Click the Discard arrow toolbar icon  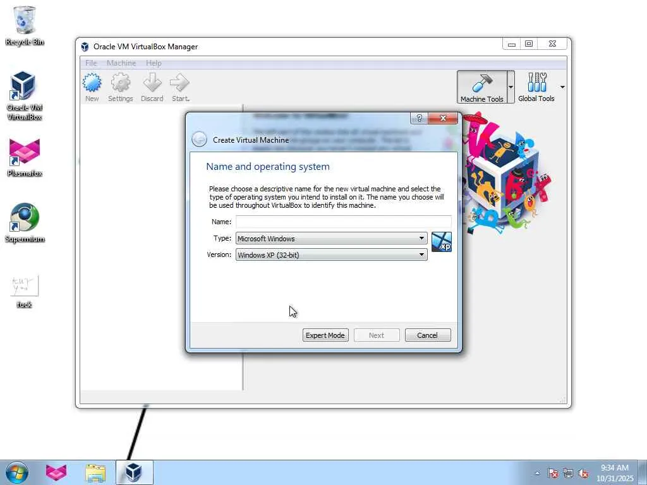point(152,87)
